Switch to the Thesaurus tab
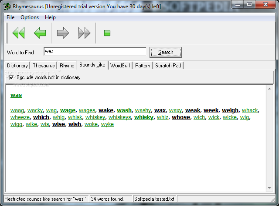This screenshot has width=279, height=206. [x=44, y=66]
